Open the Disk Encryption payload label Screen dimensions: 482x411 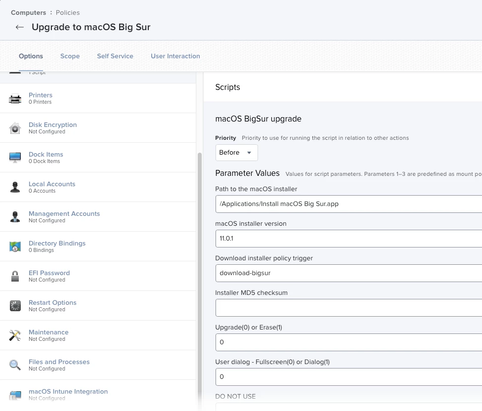point(52,124)
